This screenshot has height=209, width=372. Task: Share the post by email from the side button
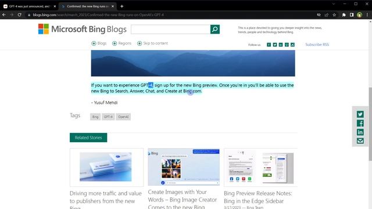[360, 140]
